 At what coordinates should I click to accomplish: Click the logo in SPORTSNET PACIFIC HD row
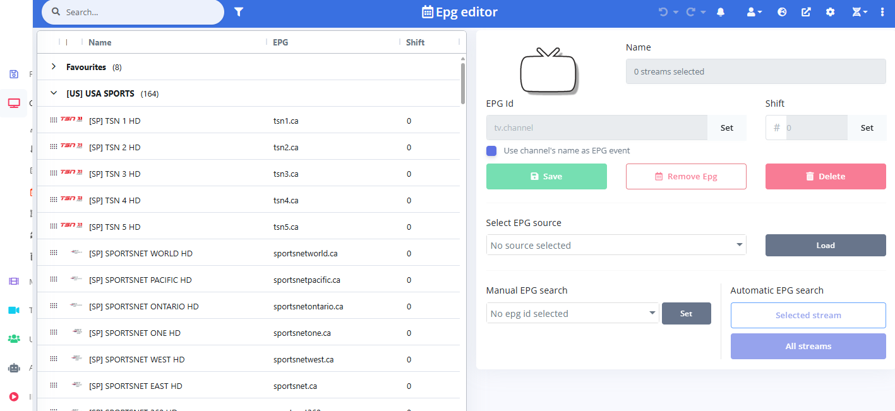tap(76, 279)
